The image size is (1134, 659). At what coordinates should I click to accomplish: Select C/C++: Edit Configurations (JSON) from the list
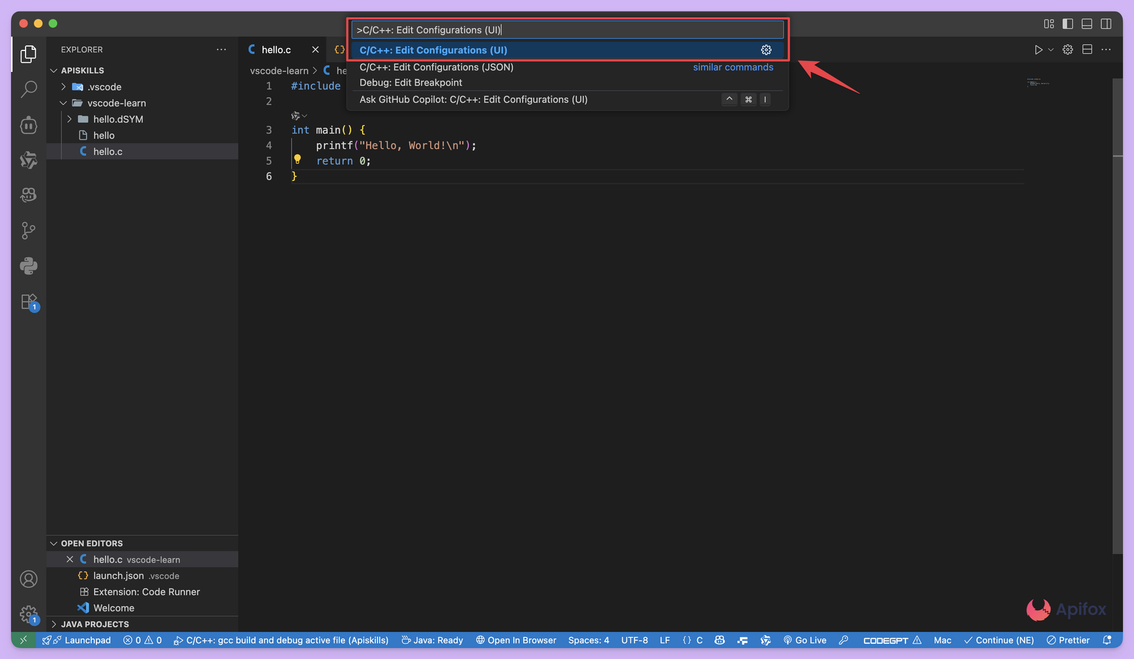point(435,67)
